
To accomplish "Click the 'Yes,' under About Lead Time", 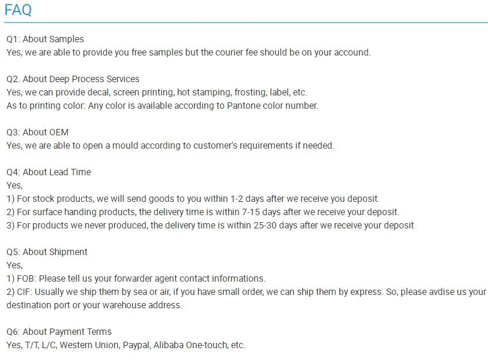I will tap(14, 186).
